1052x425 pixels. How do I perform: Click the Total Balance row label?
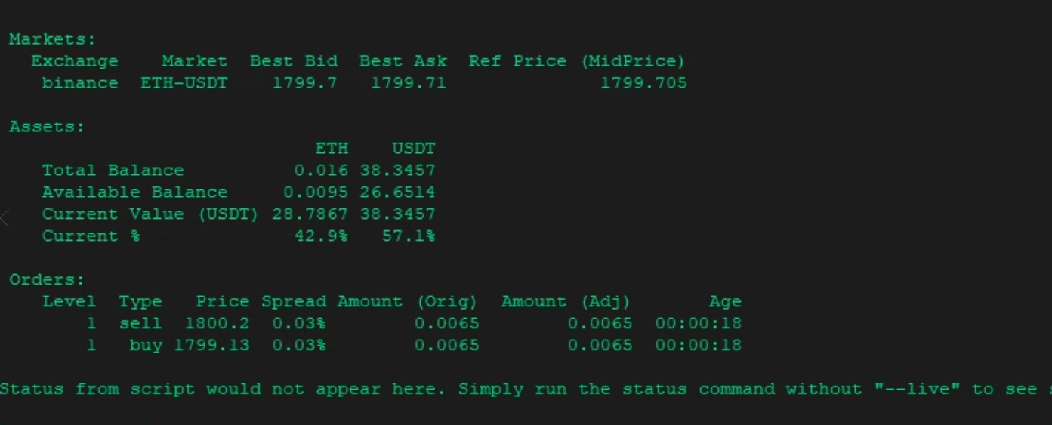click(x=113, y=171)
